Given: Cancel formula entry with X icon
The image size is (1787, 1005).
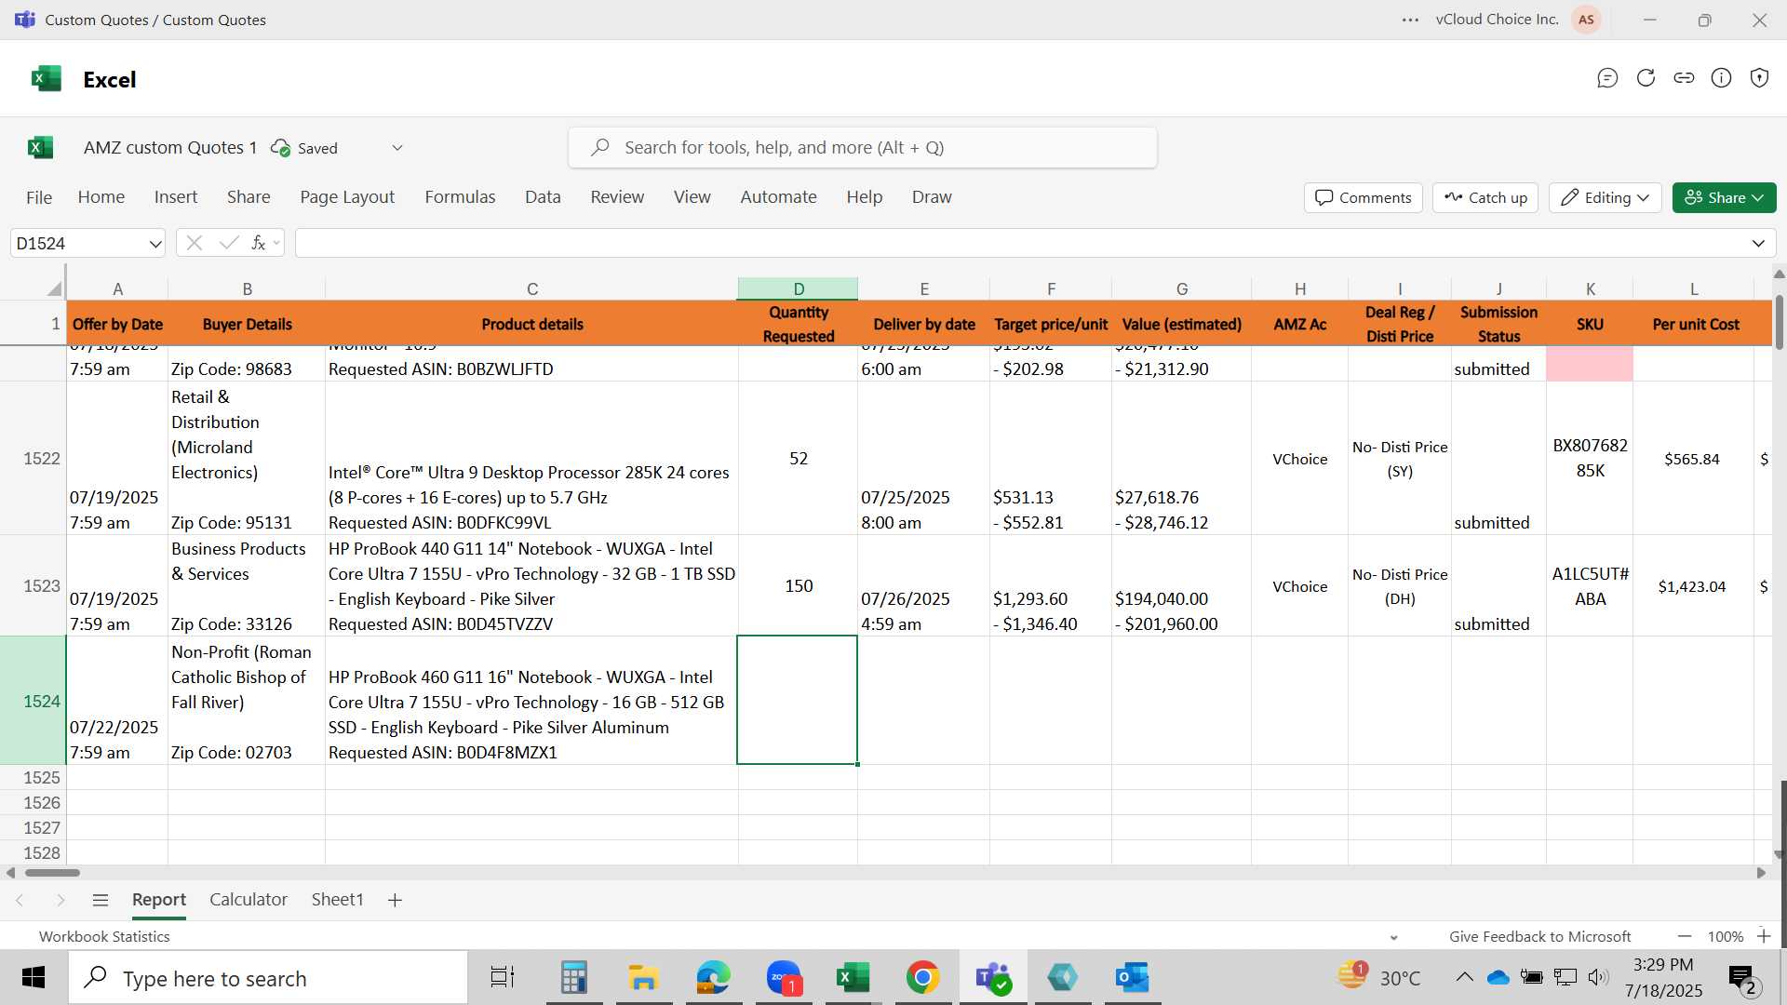Looking at the screenshot, I should pos(194,243).
